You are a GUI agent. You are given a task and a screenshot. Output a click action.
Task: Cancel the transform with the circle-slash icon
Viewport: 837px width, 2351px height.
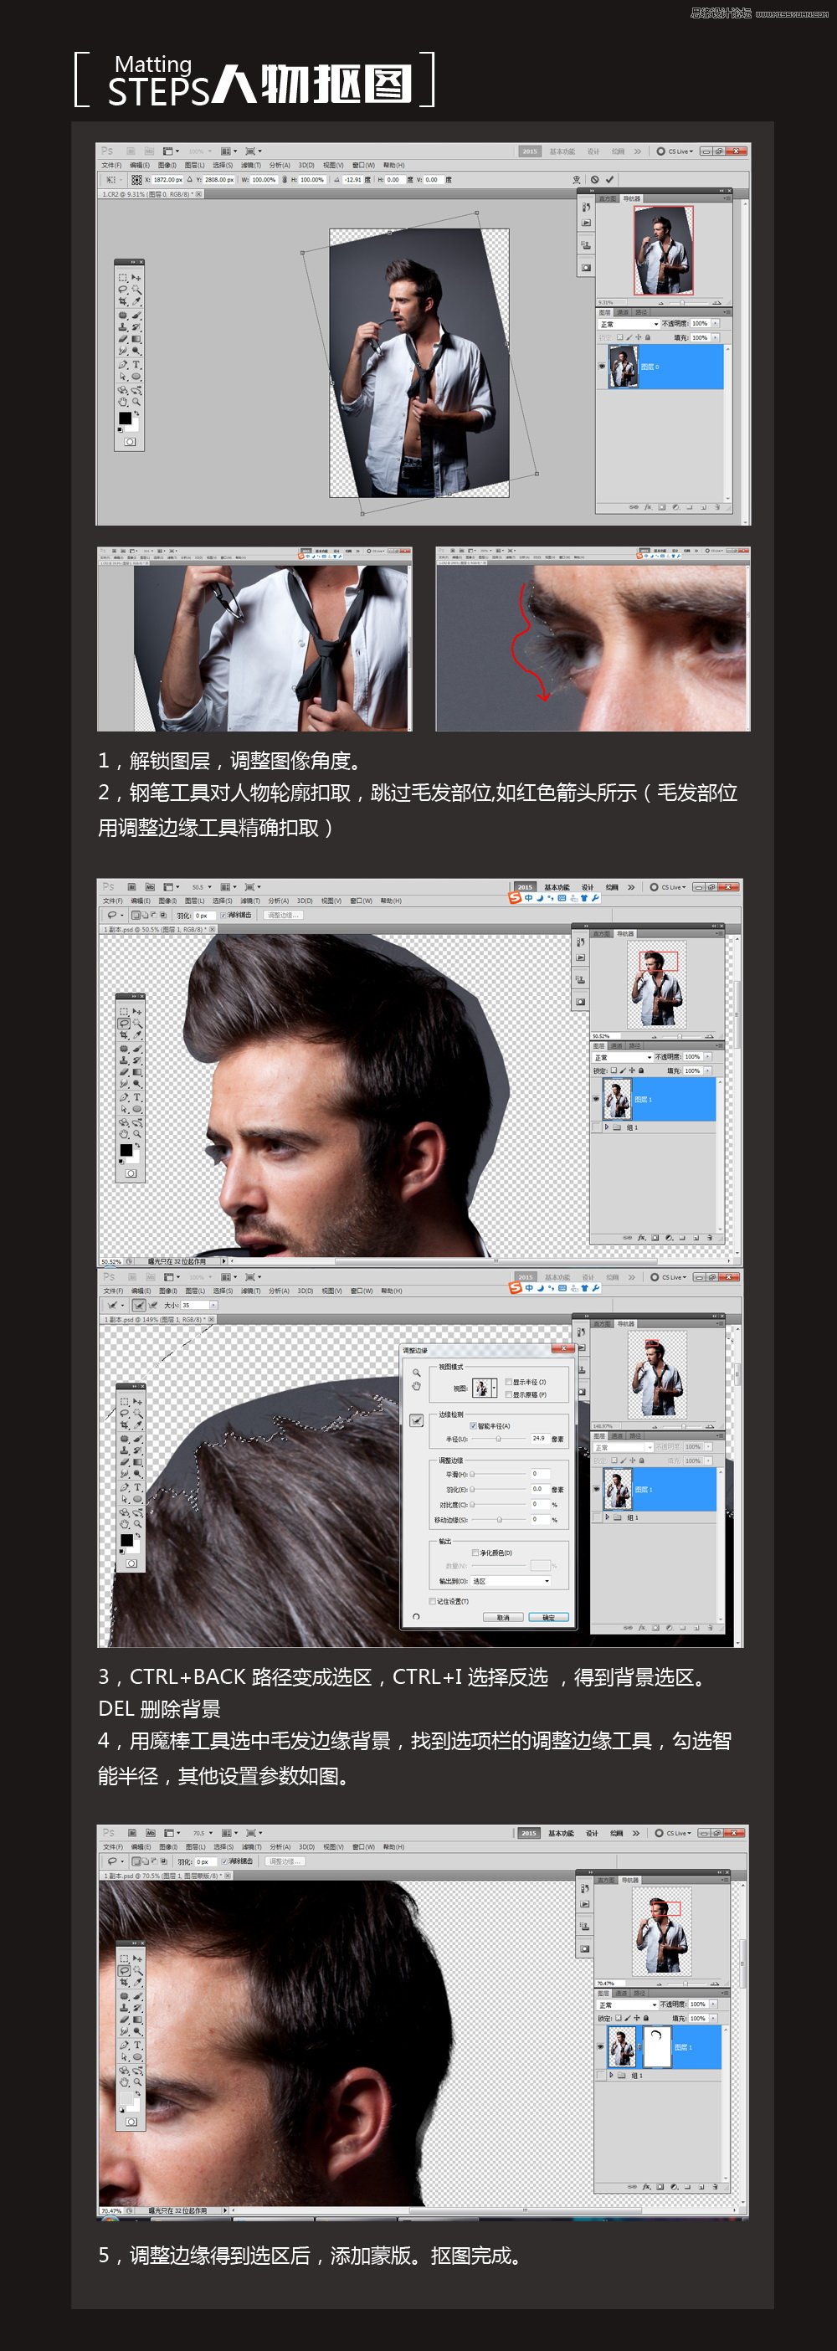[x=595, y=180]
